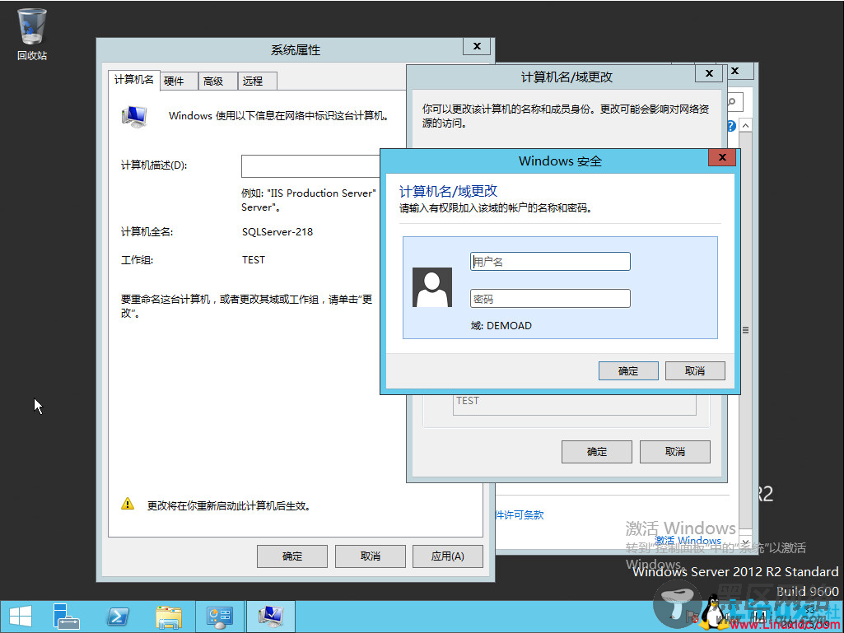
Task: Open the Recycle Bin desktop icon
Action: 32,34
